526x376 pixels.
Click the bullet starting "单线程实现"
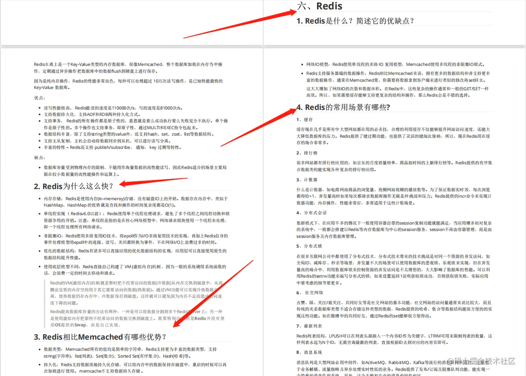pos(137,220)
